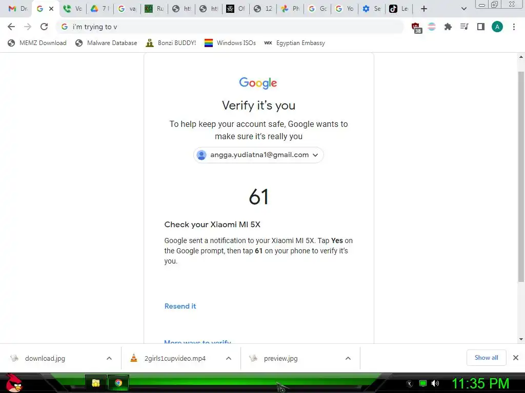Image resolution: width=525 pixels, height=393 pixels.
Task: Expand options for download.jpg
Action: coord(109,358)
